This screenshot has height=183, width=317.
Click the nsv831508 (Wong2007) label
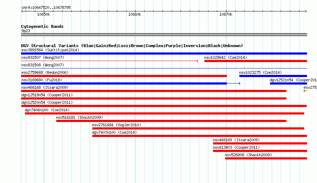click(x=43, y=65)
